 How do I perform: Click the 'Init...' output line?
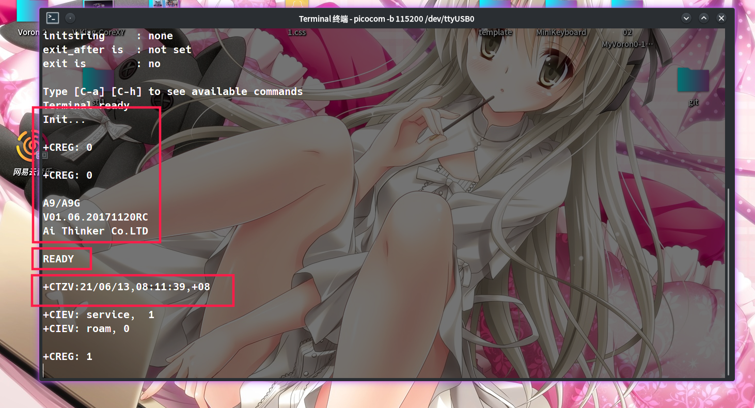(x=65, y=119)
